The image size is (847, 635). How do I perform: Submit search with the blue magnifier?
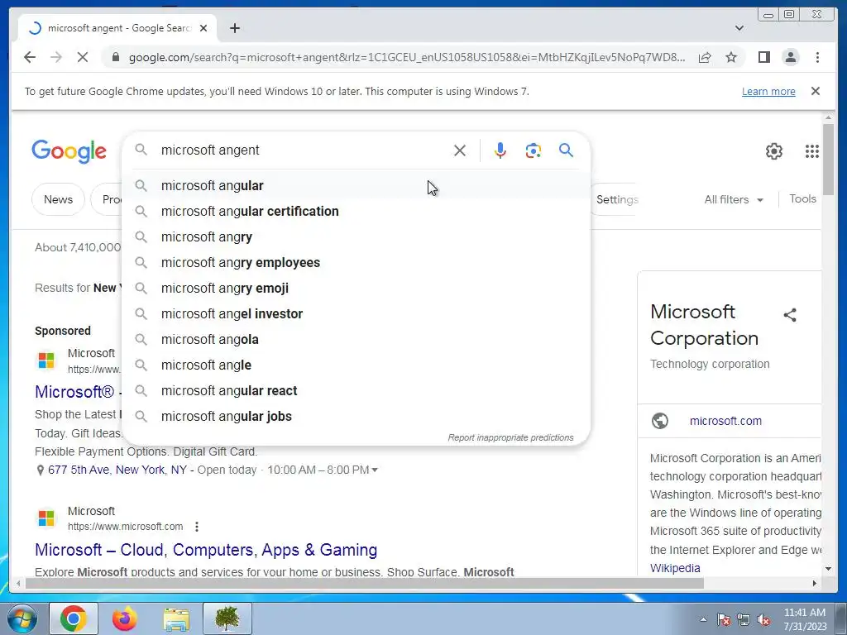click(566, 150)
